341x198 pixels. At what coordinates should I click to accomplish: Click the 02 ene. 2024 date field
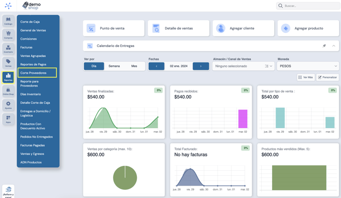pos(178,66)
